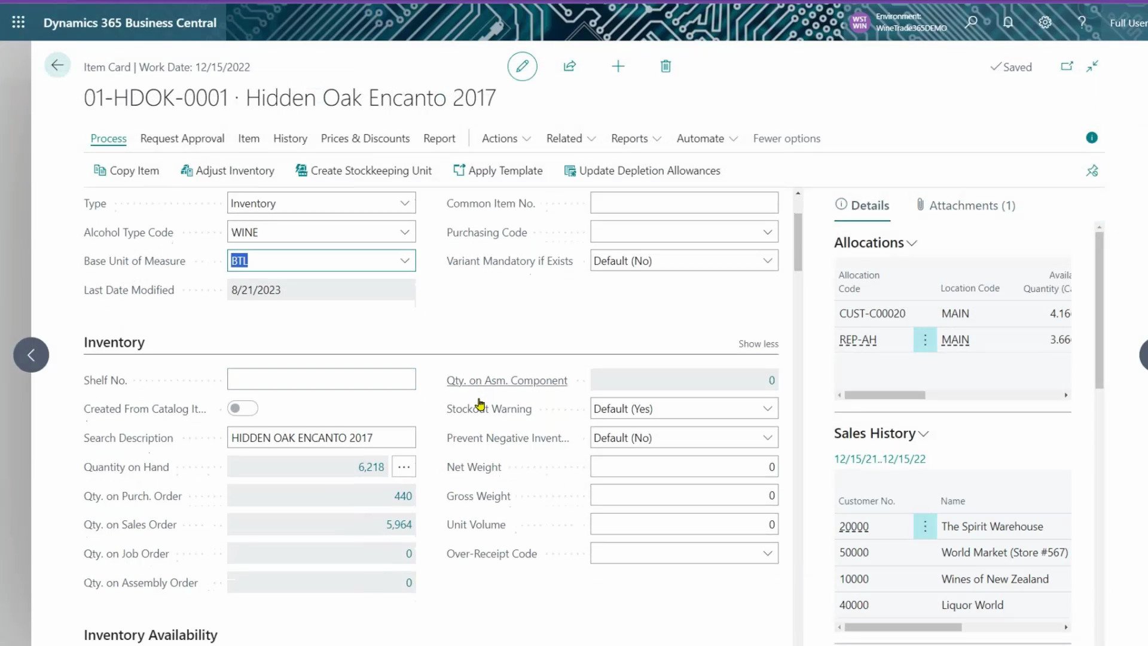Open the Alcohol Type Code dropdown
The height and width of the screenshot is (646, 1148).
pos(405,232)
